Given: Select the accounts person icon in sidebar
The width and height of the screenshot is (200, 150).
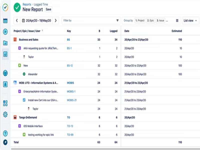Looking at the screenshot, I should 5,84.
